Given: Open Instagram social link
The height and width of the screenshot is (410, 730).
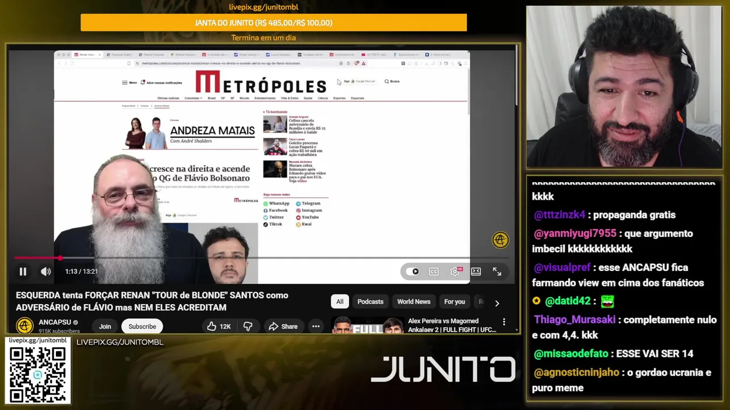Looking at the screenshot, I should 309,210.
